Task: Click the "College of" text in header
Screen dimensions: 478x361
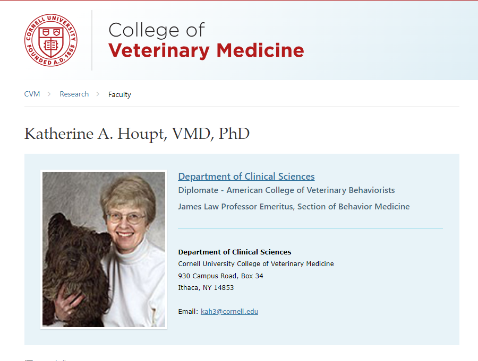Action: (156, 30)
